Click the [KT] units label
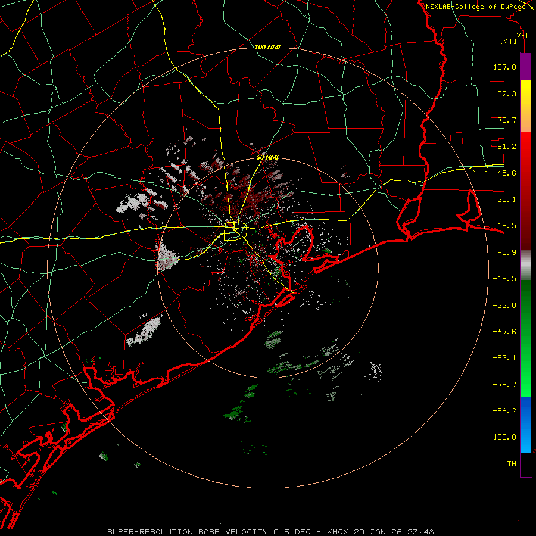 pyautogui.click(x=509, y=41)
